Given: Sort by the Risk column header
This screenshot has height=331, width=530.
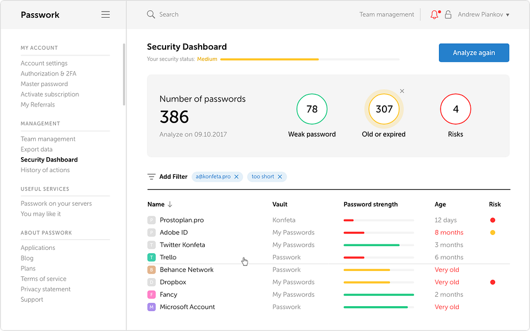Looking at the screenshot, I should tap(495, 204).
